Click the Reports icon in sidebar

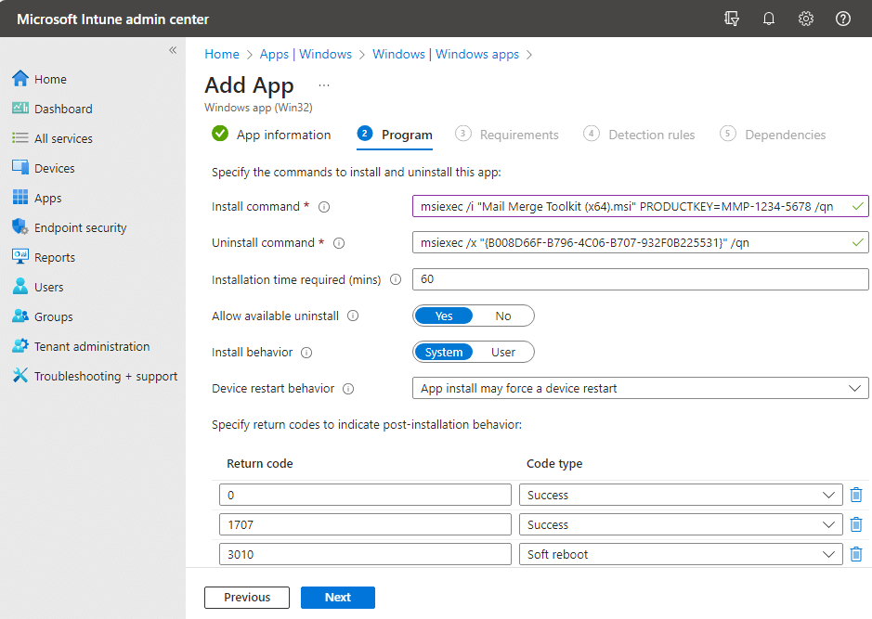pyautogui.click(x=20, y=257)
